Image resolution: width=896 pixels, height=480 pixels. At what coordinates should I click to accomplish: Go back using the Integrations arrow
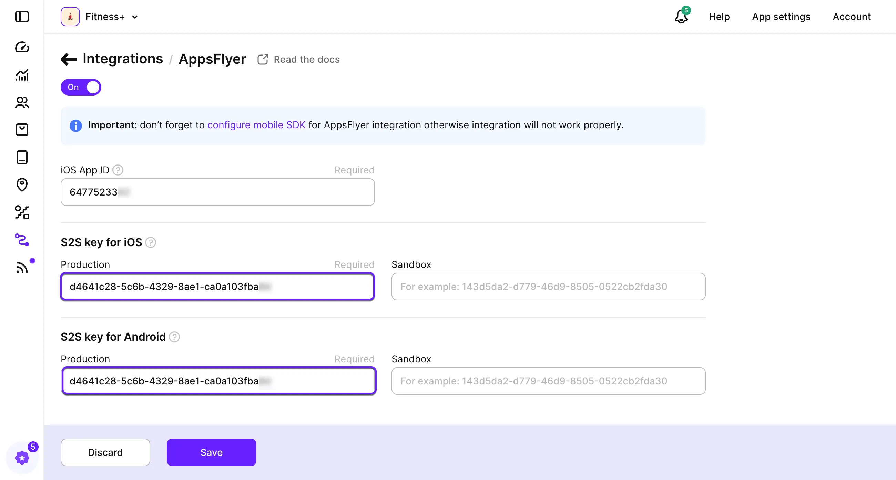point(69,59)
